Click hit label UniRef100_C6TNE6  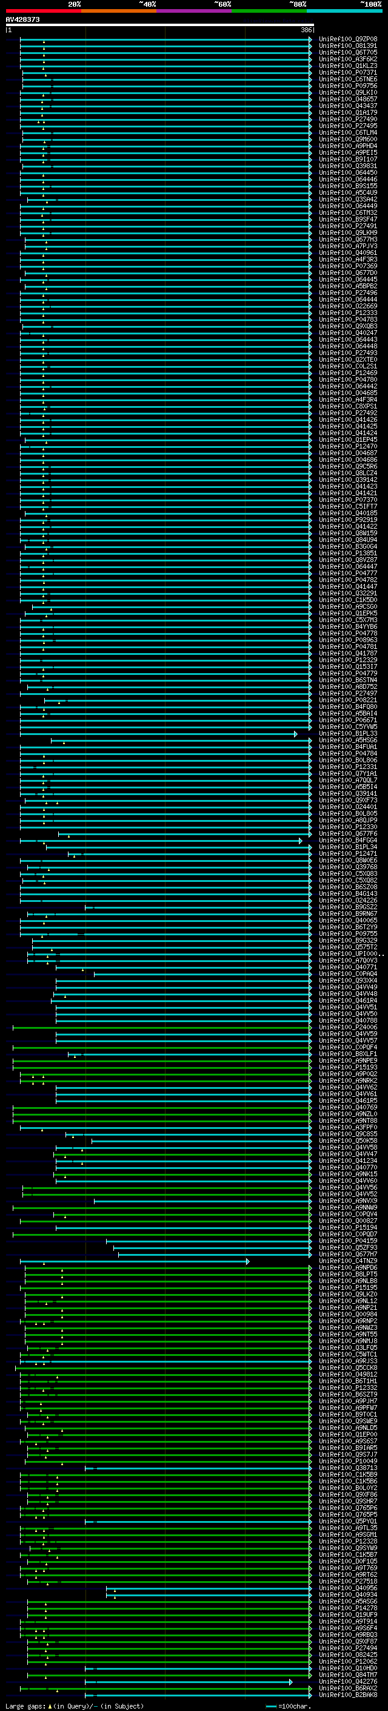348,79
